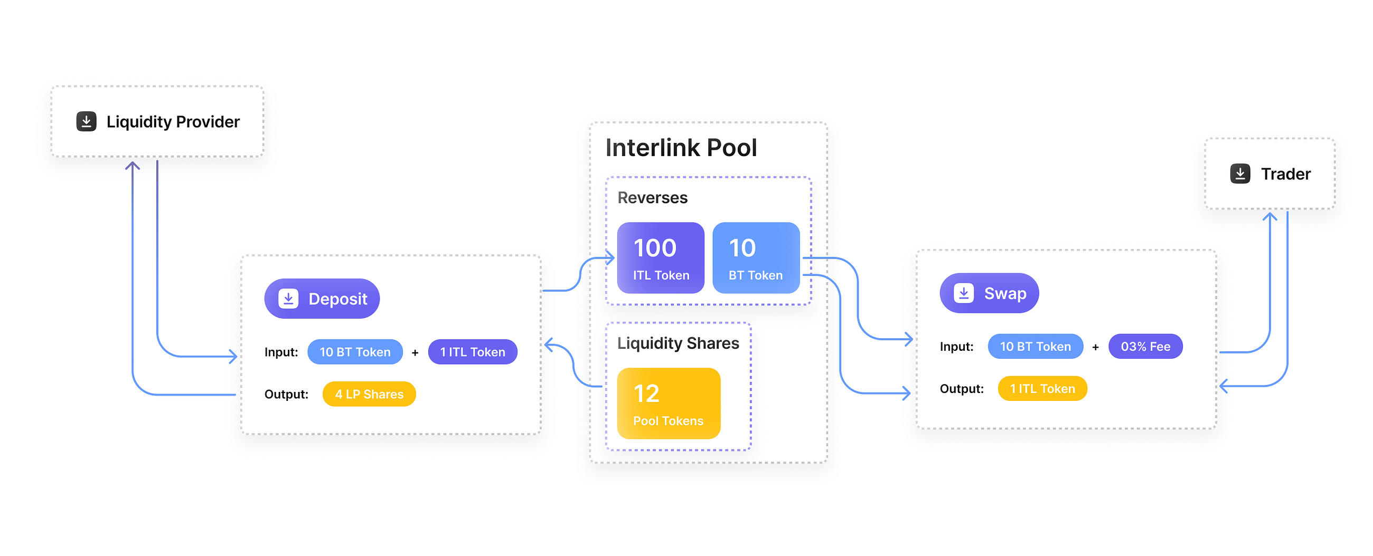
Task: Click the plus sign before 03% Fee
Action: pos(1095,347)
